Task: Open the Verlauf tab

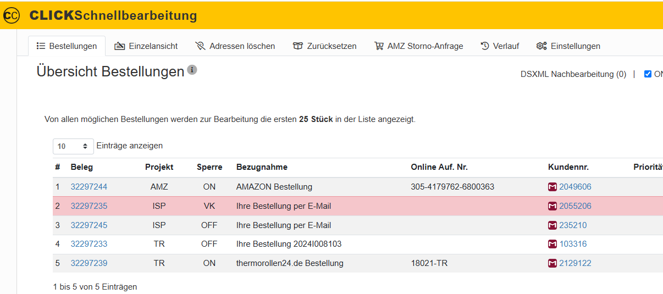Action: (x=500, y=46)
